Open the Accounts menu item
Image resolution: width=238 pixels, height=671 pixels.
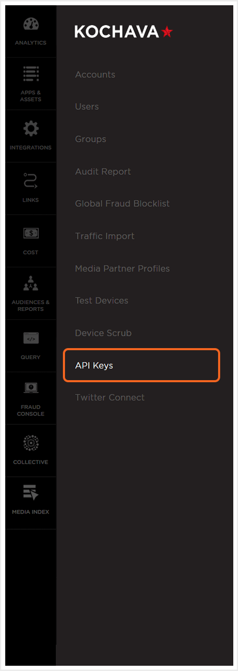95,75
